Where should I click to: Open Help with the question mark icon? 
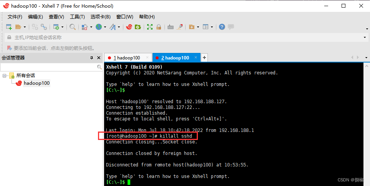[x=222, y=27]
